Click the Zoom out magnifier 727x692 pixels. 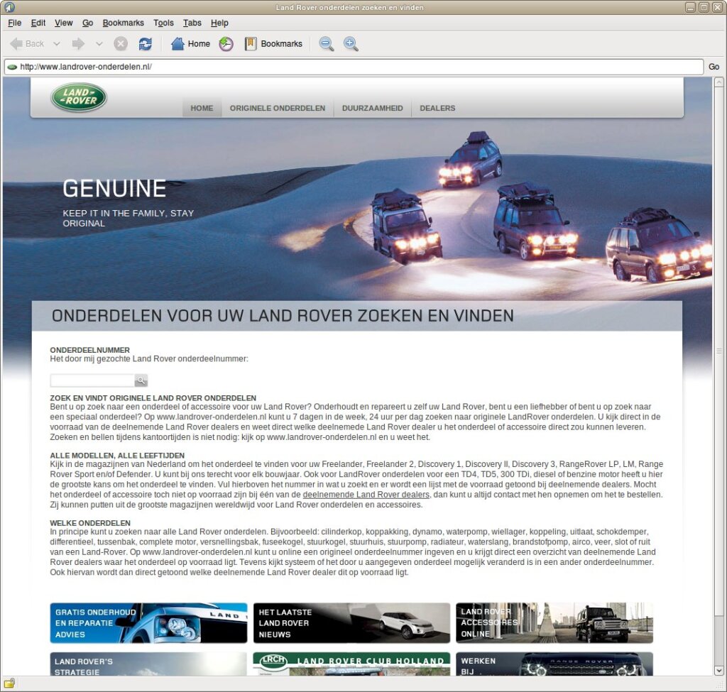tap(326, 44)
